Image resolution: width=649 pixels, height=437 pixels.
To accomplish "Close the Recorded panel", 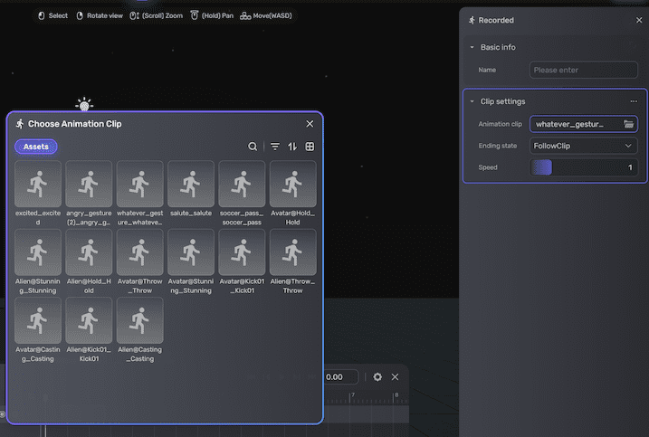I will point(639,20).
